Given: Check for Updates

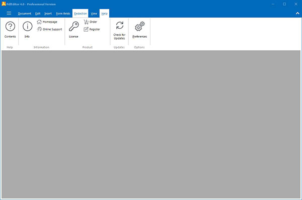Looking at the screenshot, I should pos(119,30).
